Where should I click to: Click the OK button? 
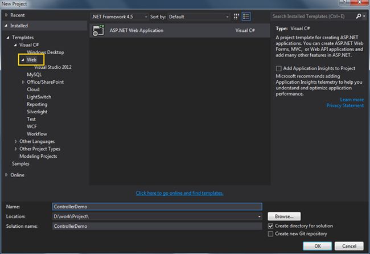click(x=318, y=246)
